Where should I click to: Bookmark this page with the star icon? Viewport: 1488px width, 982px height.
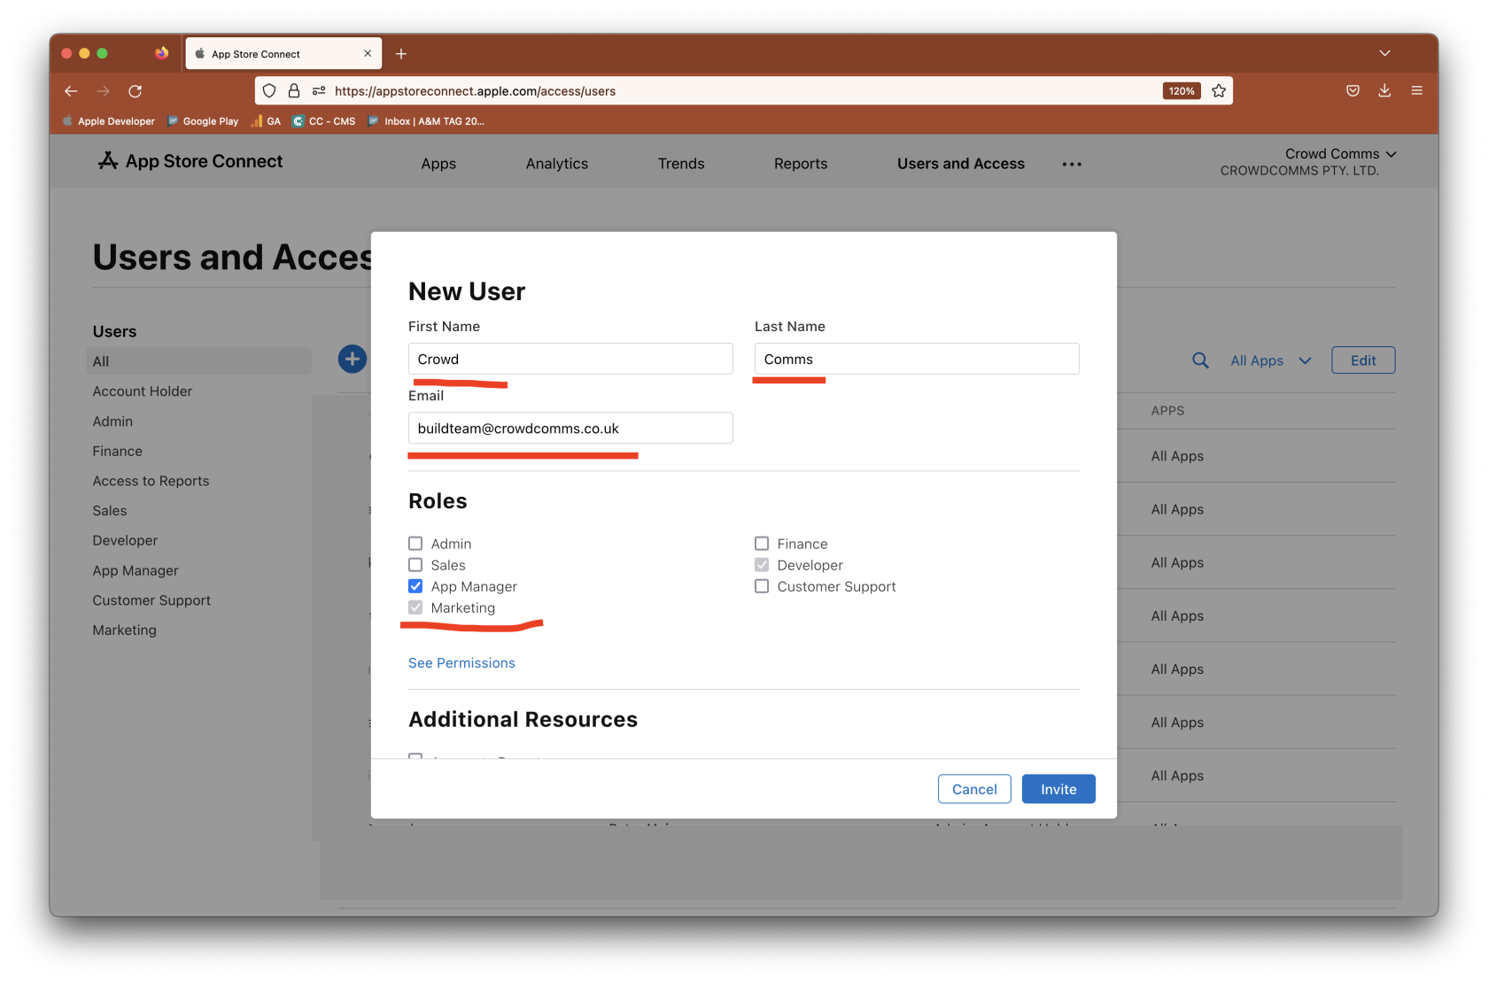pos(1219,91)
